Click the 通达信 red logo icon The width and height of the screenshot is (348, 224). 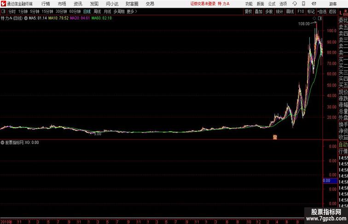click(3, 4)
